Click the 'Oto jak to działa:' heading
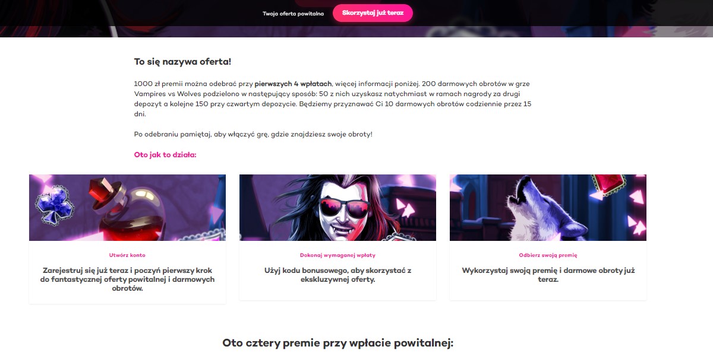This screenshot has height=356, width=713. pos(165,155)
